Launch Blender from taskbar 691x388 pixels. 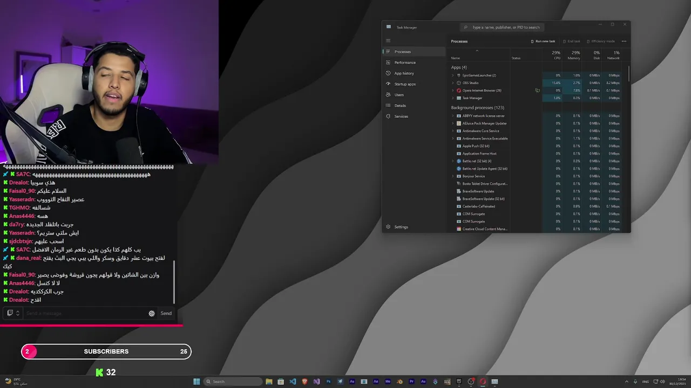[399, 382]
